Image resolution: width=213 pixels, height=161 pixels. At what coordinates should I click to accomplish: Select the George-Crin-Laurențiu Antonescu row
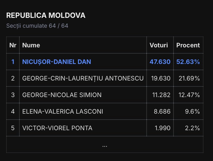click(83, 78)
